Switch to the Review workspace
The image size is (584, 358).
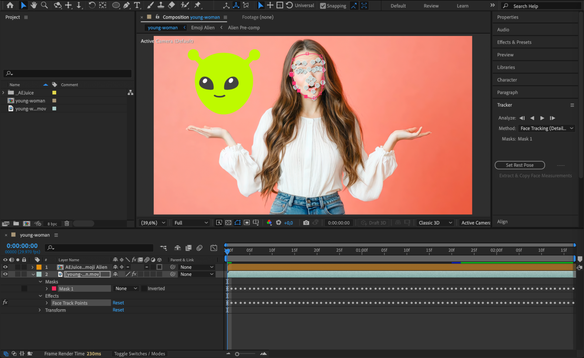(x=431, y=6)
